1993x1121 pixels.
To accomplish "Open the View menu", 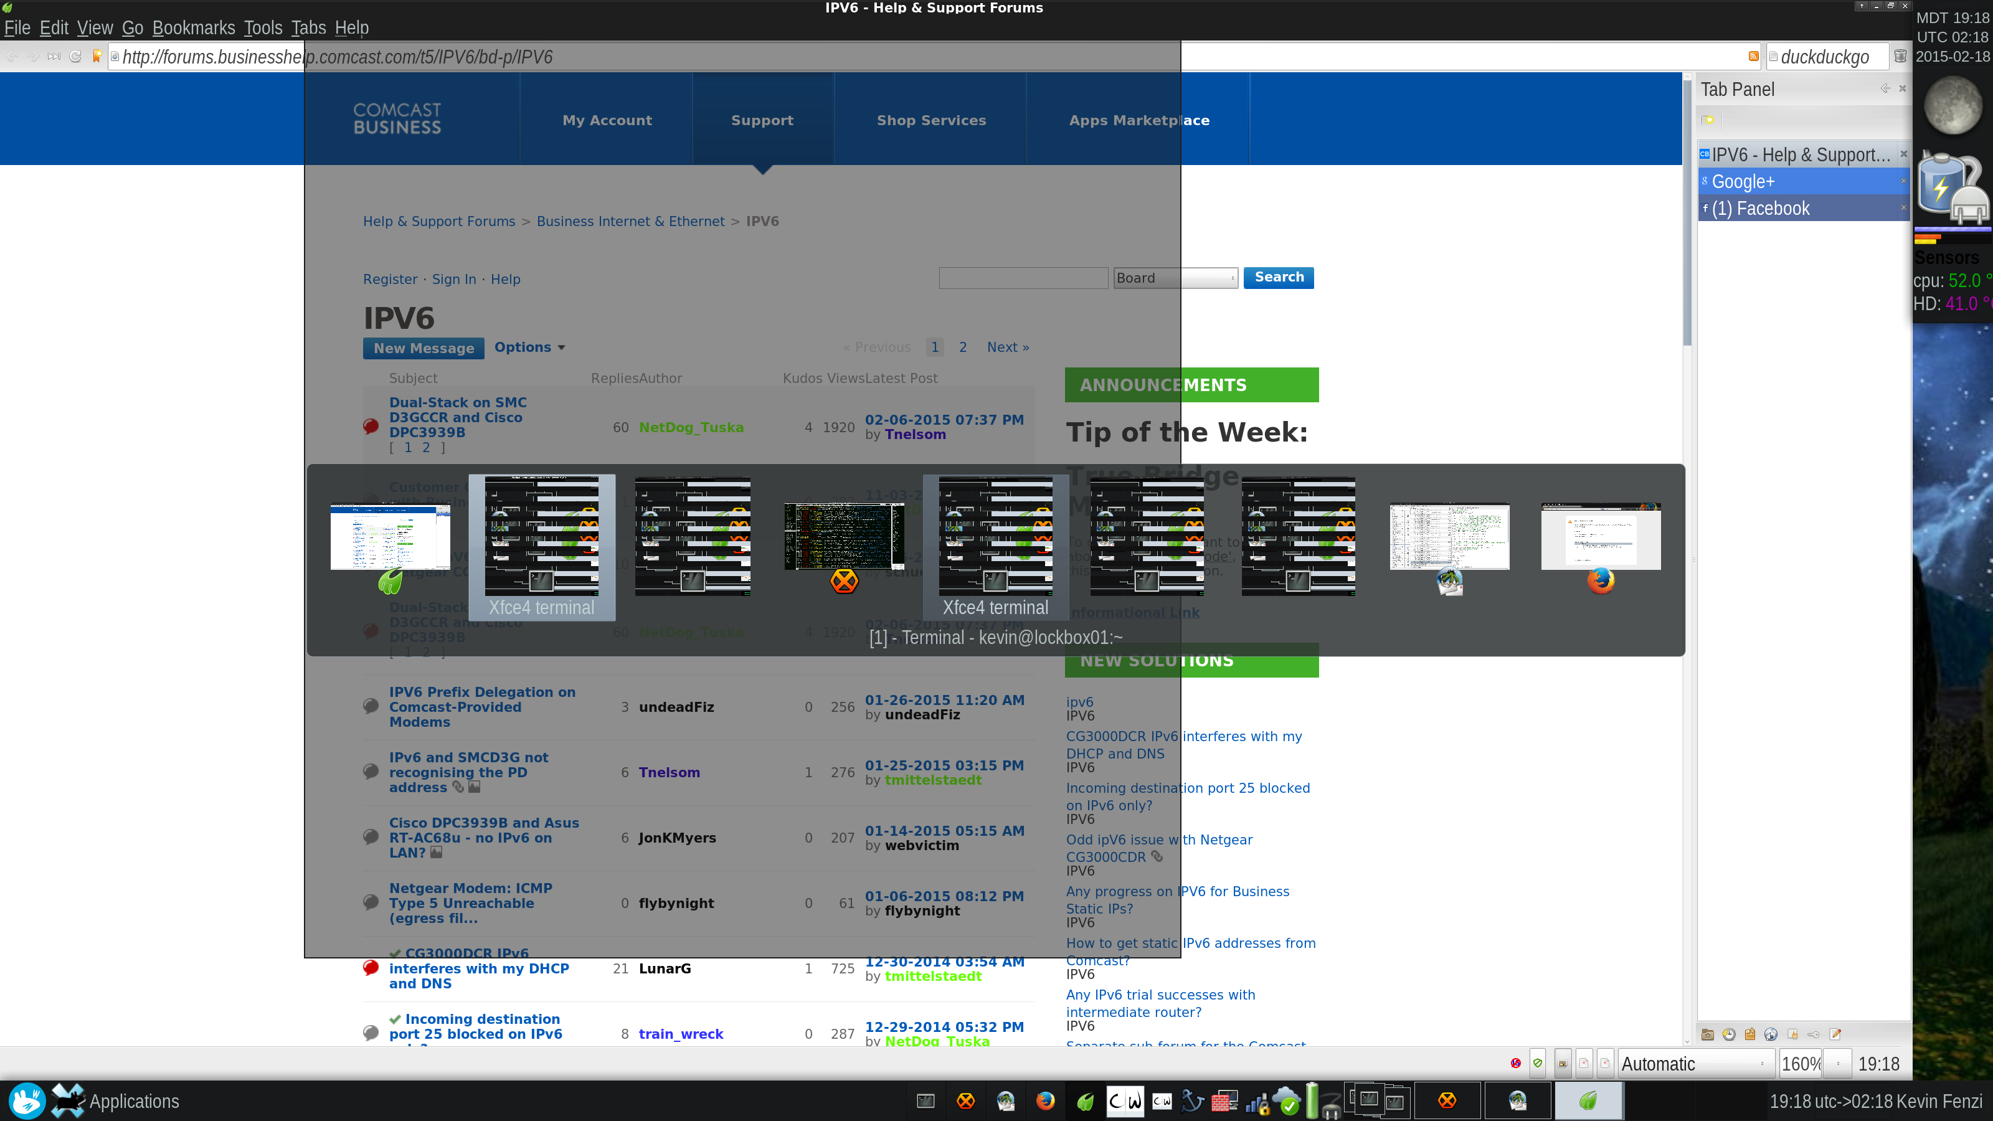I will 95,28.
